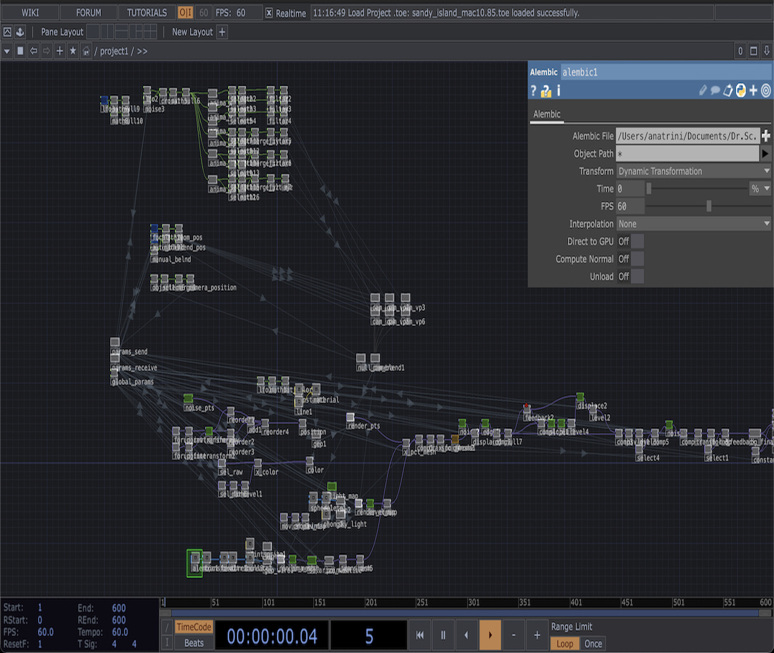Toggle Direct to GPU off setting

click(636, 241)
